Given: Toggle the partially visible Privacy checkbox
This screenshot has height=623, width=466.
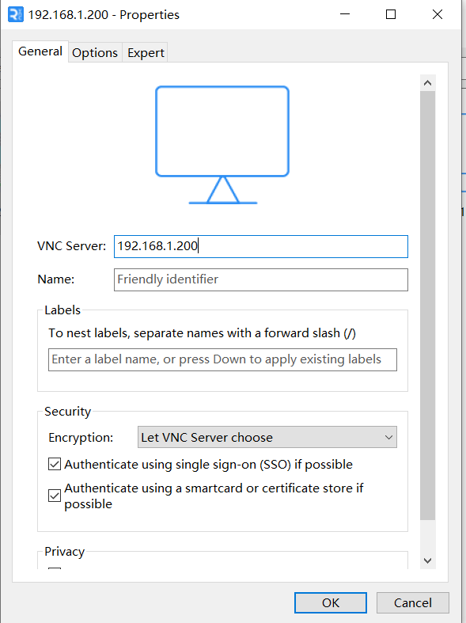Looking at the screenshot, I should tap(55, 568).
